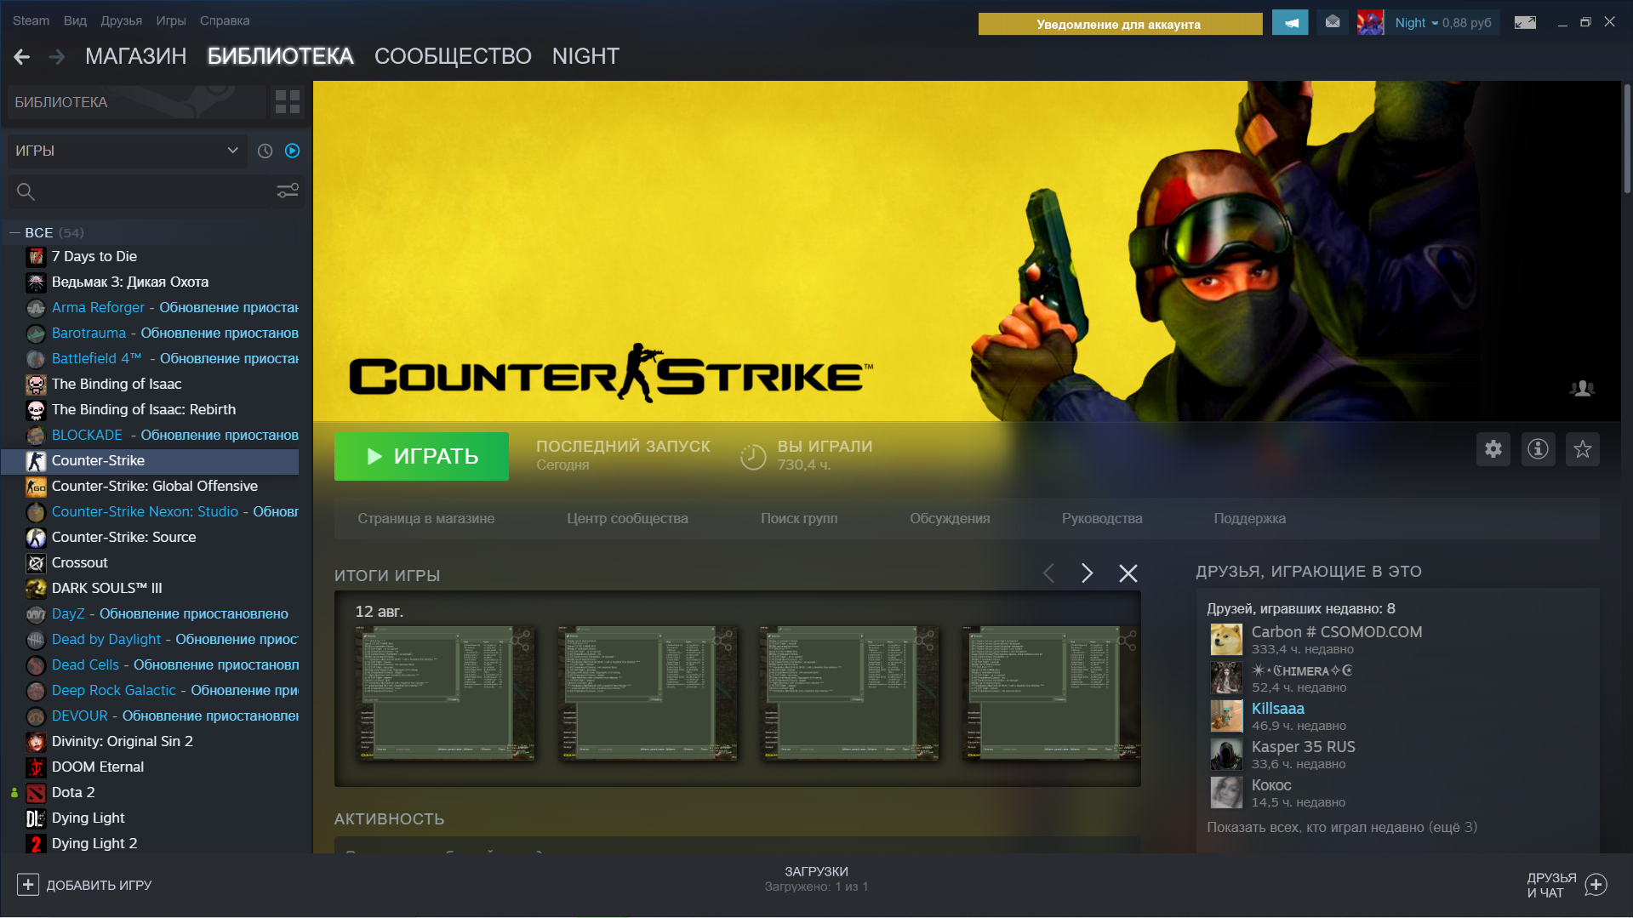Screen dimensions: 1633x918
Task: Select DOOM Eternal in library list
Action: click(98, 767)
